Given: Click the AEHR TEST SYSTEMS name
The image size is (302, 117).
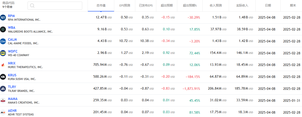Looking at the screenshot, I should [21, 114].
